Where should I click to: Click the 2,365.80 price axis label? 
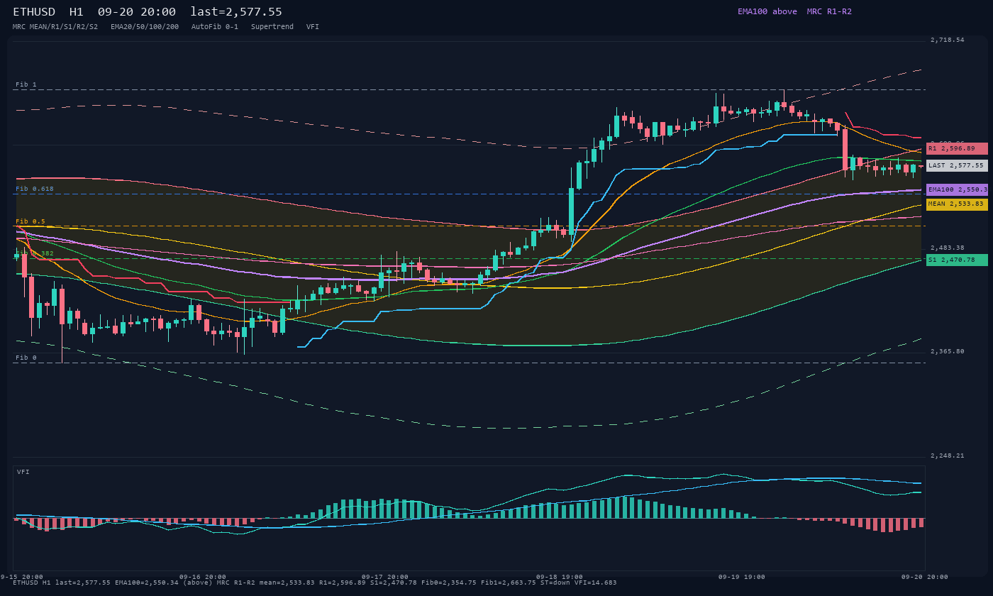pos(948,351)
